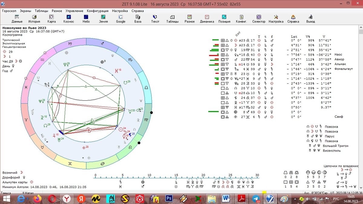The image size is (363, 204).
Task: Click the Цепочки по владению heading
Action: click(341, 166)
